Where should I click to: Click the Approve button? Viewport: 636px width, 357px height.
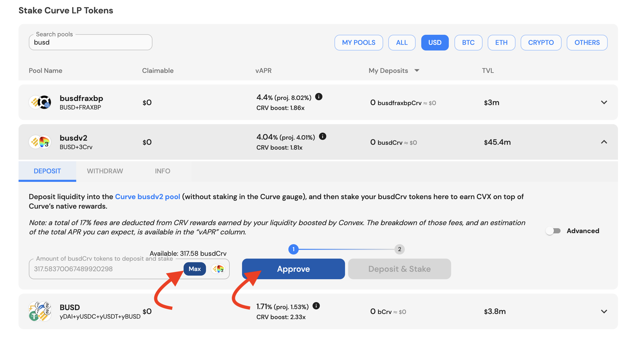294,269
